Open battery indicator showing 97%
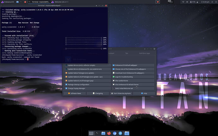 (192, 2)
